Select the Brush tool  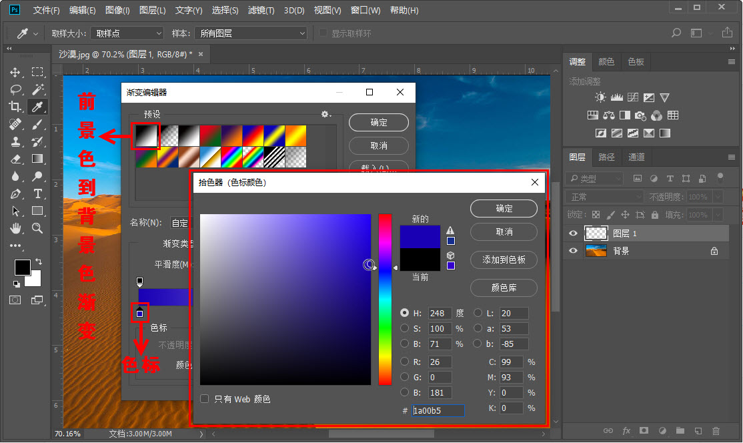(x=37, y=124)
